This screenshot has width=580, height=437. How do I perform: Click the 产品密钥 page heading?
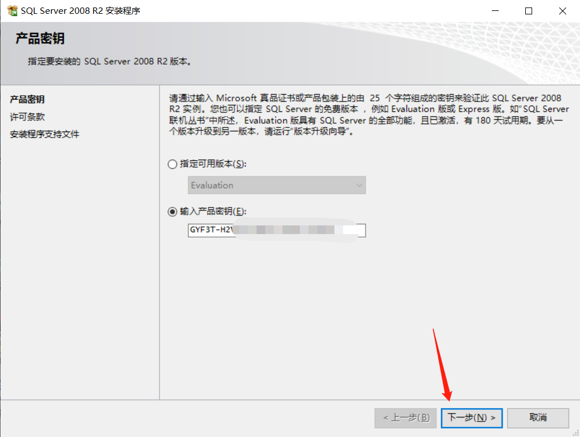click(40, 38)
